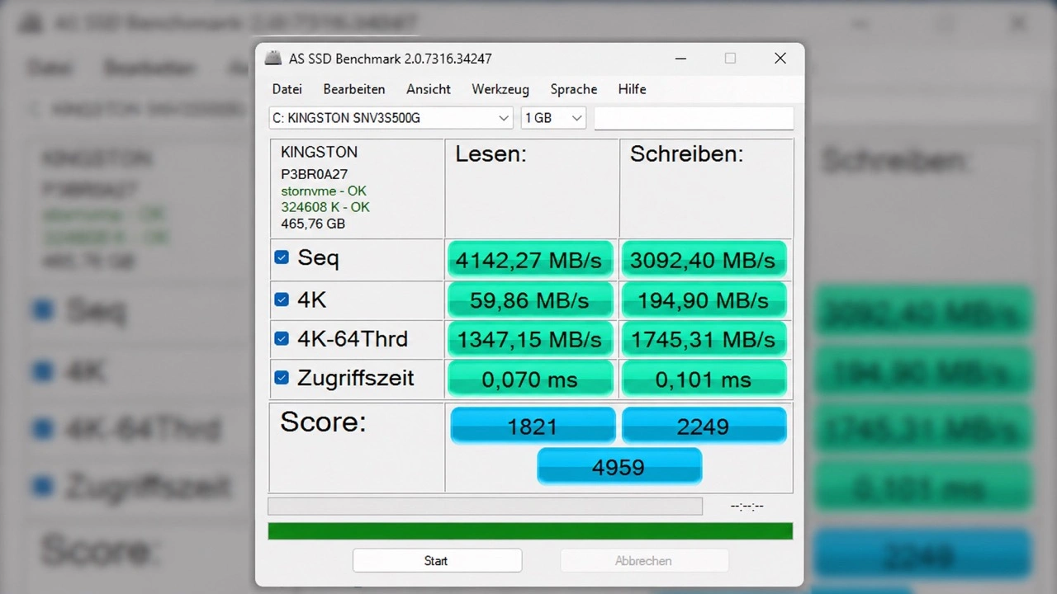Click the 4K write result 194,90 MB/s
Screen dimensions: 1057x594
(704, 300)
